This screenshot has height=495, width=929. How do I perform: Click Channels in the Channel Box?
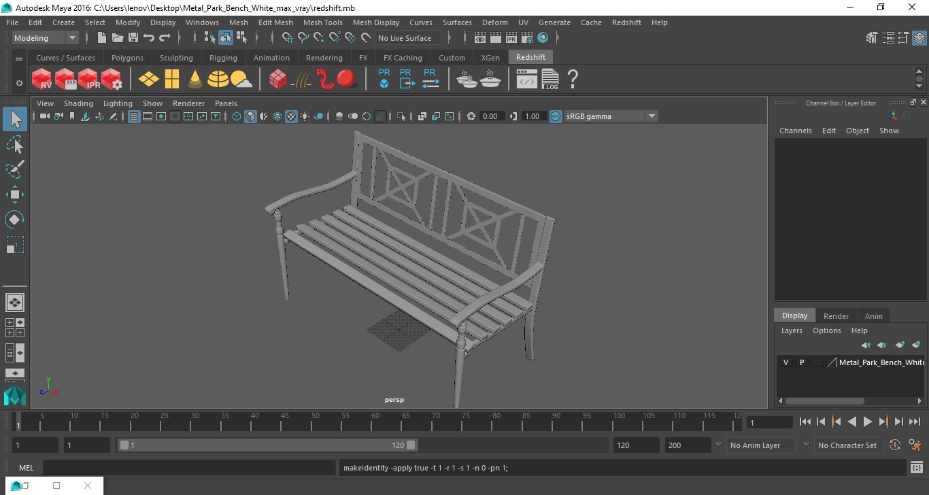click(x=796, y=131)
